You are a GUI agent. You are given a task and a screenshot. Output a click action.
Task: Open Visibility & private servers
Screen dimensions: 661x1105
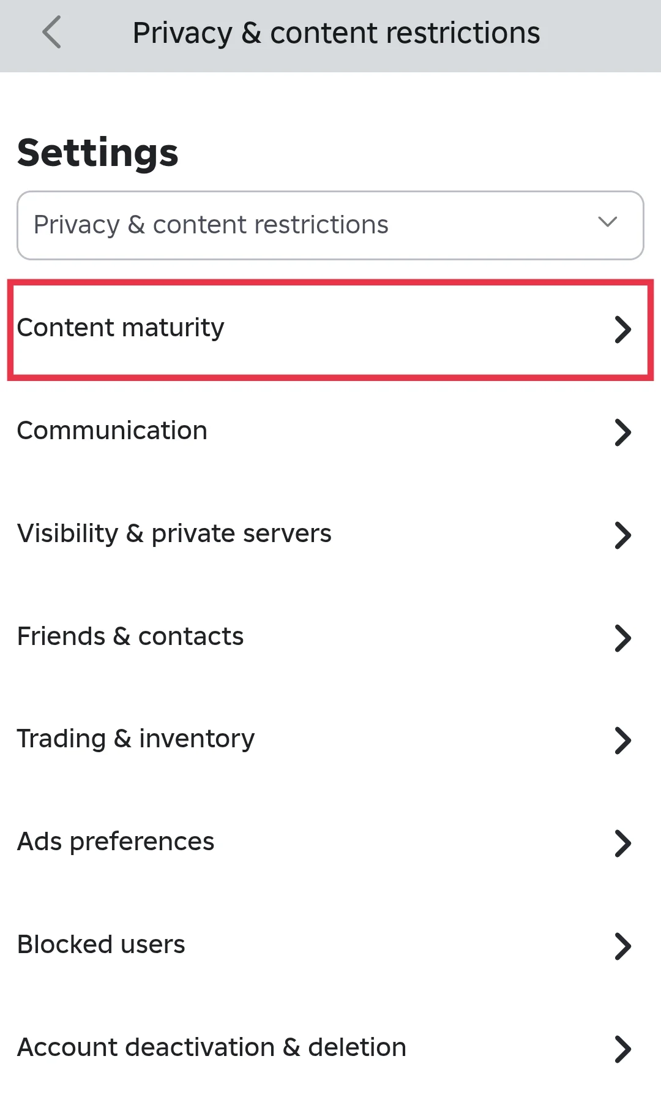pos(174,534)
